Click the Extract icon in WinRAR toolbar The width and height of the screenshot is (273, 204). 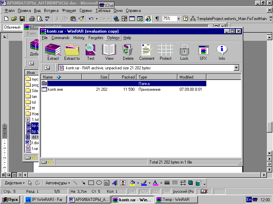point(53,52)
